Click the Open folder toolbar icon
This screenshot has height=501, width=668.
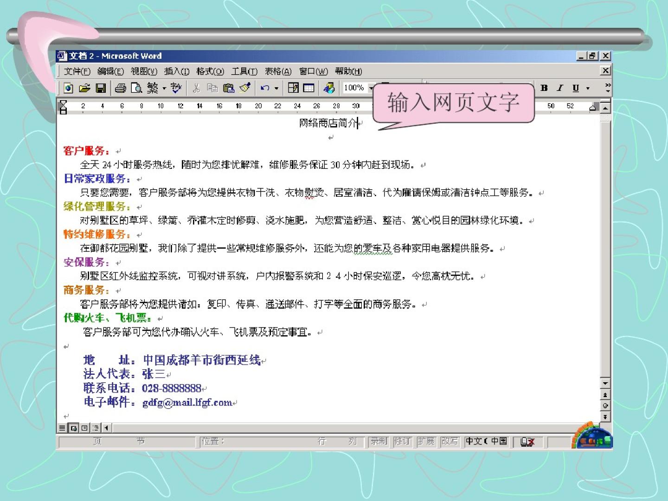point(84,88)
